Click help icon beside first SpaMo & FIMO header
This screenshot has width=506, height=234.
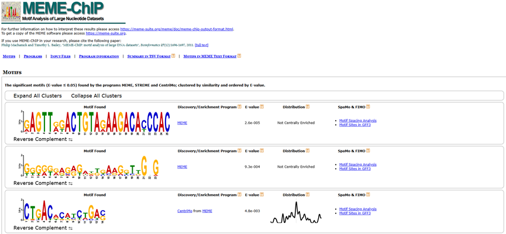click(368, 107)
